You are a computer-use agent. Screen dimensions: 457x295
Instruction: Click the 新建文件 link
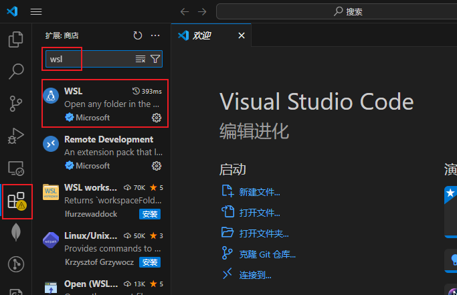[x=259, y=192]
